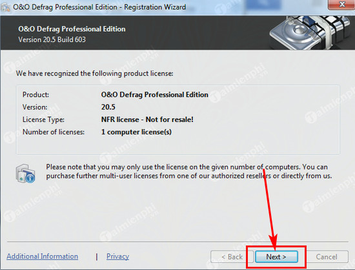Select '1 computer license(s)' text

pyautogui.click(x=136, y=132)
